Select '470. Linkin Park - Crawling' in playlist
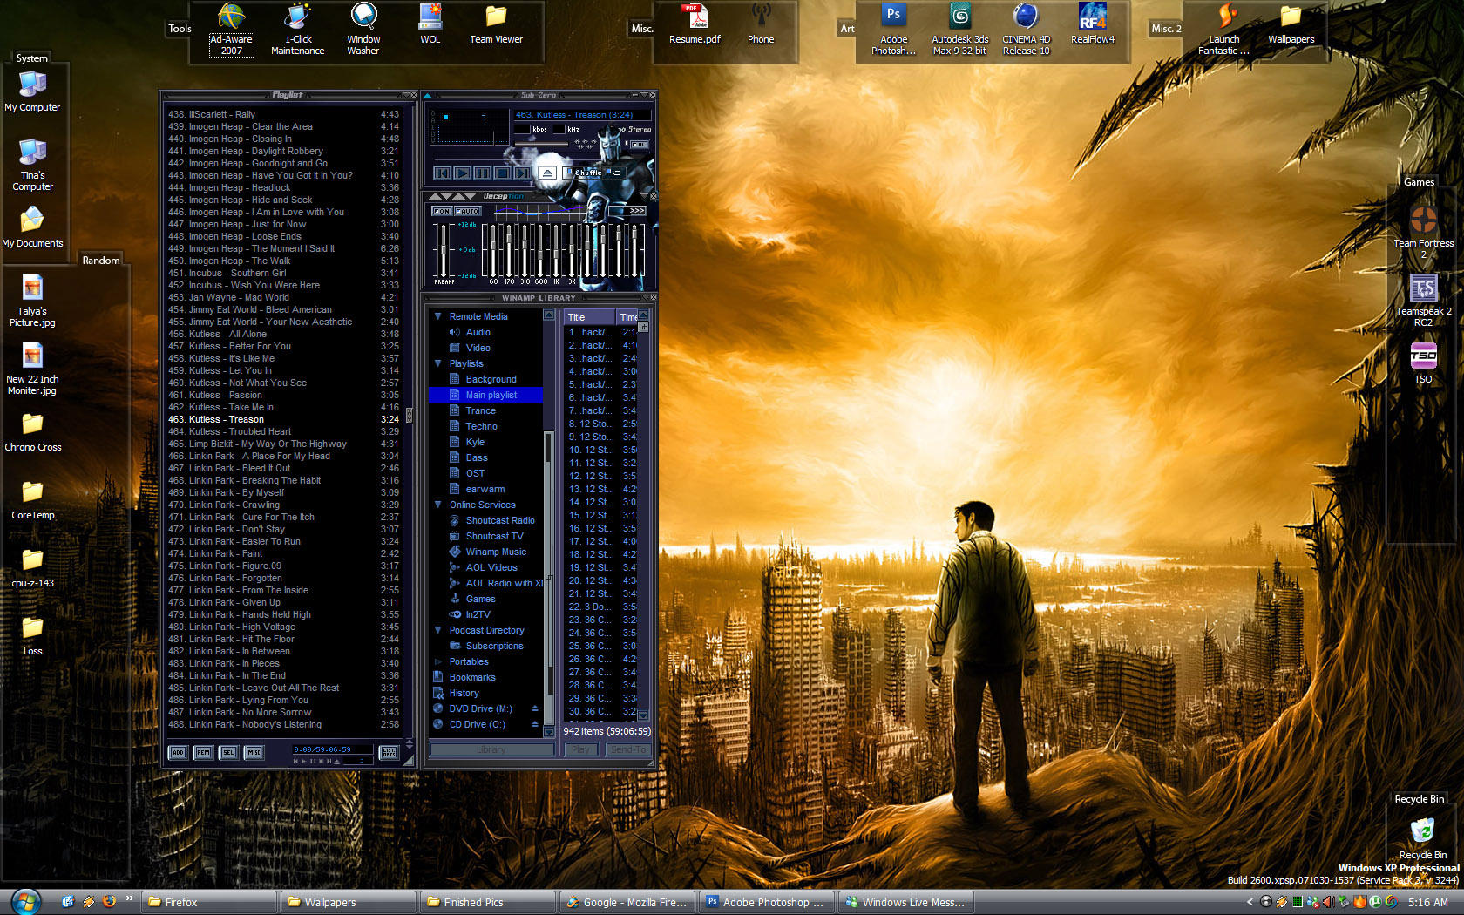 [283, 505]
